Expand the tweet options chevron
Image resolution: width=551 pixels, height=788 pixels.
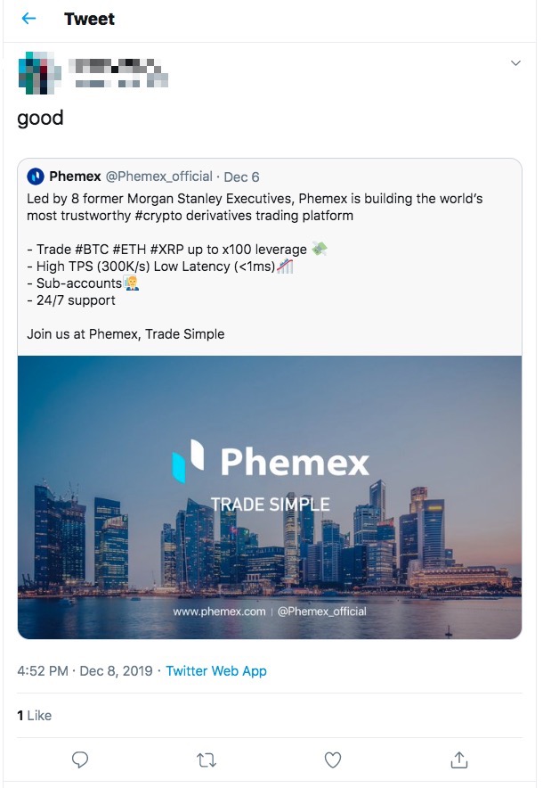[515, 63]
